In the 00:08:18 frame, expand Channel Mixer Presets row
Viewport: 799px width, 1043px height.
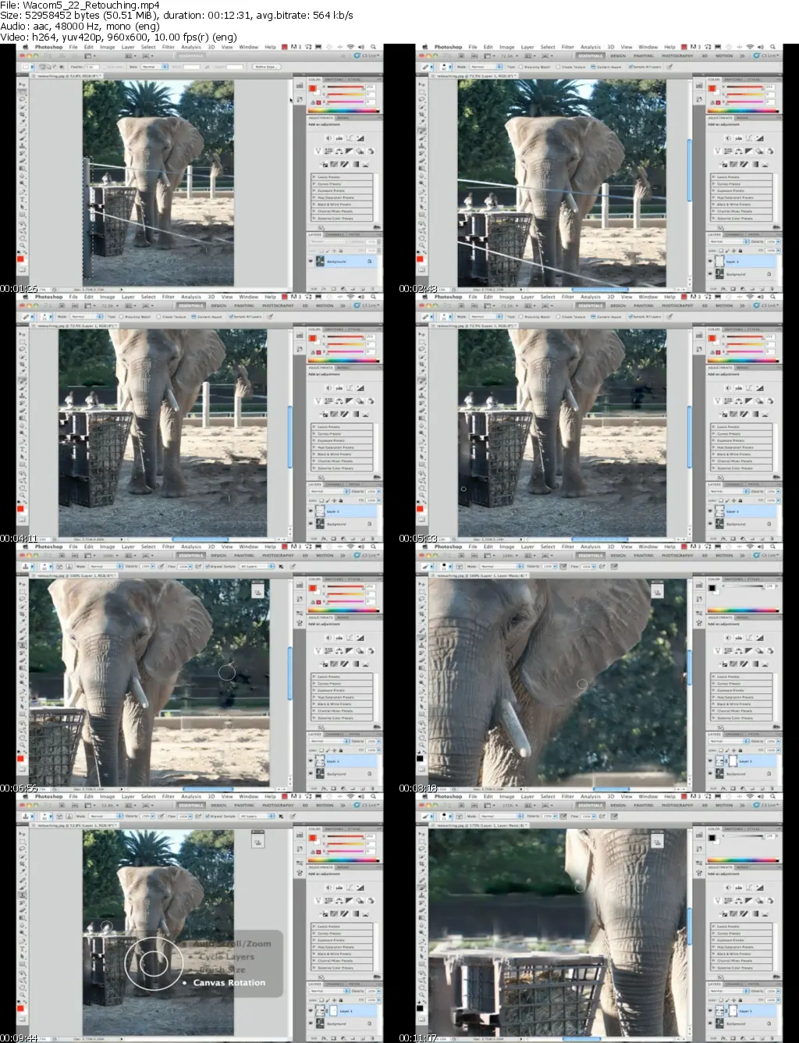(x=741, y=711)
